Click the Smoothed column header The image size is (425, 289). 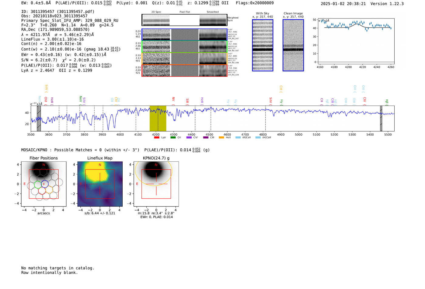212,12
